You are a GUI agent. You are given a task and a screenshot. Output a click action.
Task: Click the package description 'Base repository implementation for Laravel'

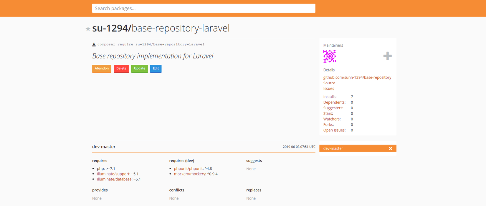153,56
